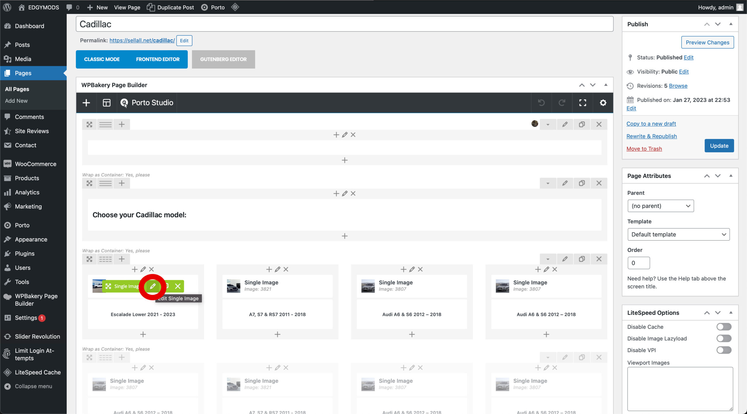747x414 pixels.
Task: Click the move icon of the first row
Action: 89,125
